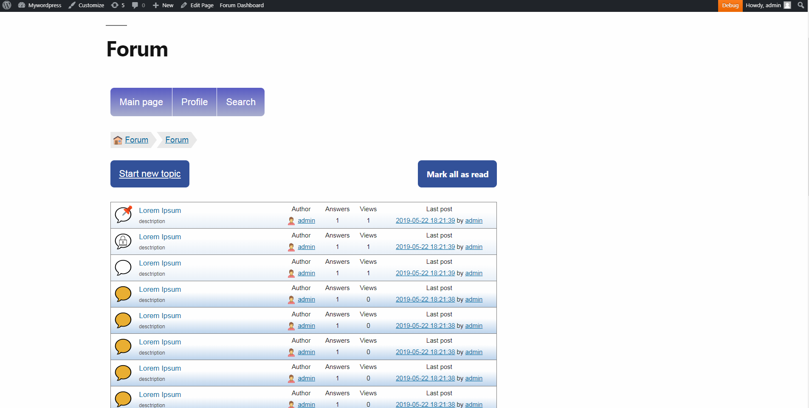Open the Mywordpress site menu
The image size is (809, 408).
click(40, 6)
